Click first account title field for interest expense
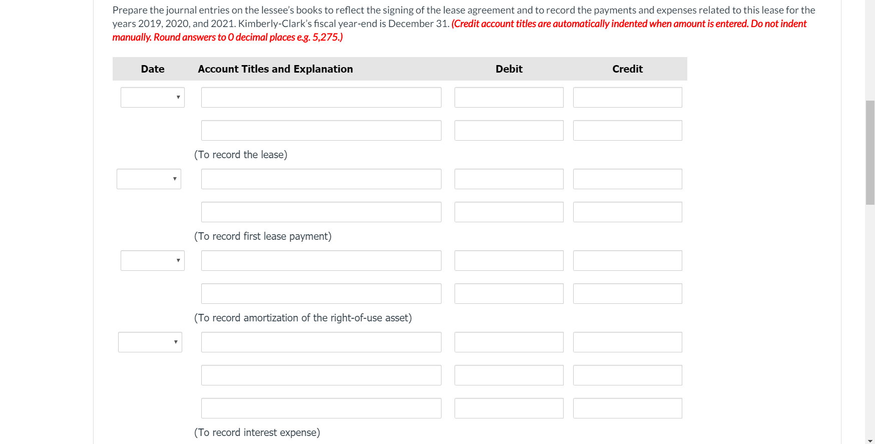The width and height of the screenshot is (875, 444). 321,342
